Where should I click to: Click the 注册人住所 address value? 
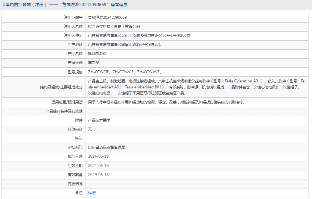[x=139, y=36]
